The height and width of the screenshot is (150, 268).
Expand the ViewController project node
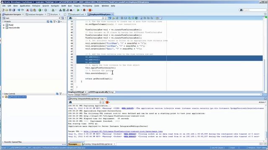click(x=4, y=28)
